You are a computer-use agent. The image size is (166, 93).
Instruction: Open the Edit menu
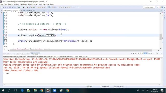5,4
